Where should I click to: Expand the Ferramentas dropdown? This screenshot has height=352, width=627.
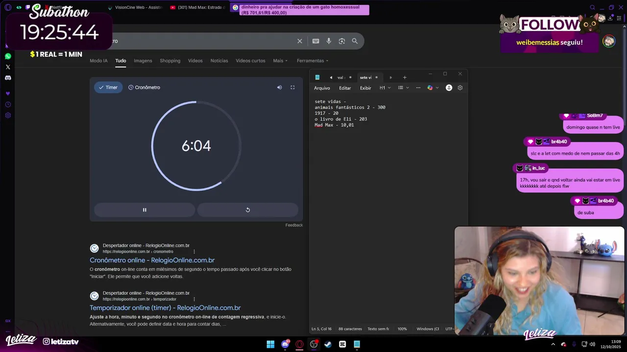pos(313,61)
